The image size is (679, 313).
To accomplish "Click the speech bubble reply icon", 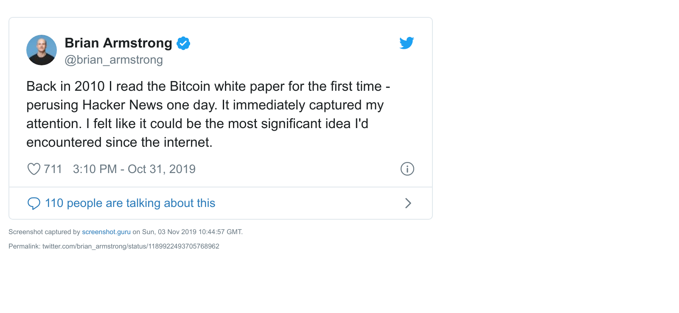I will click(x=34, y=203).
